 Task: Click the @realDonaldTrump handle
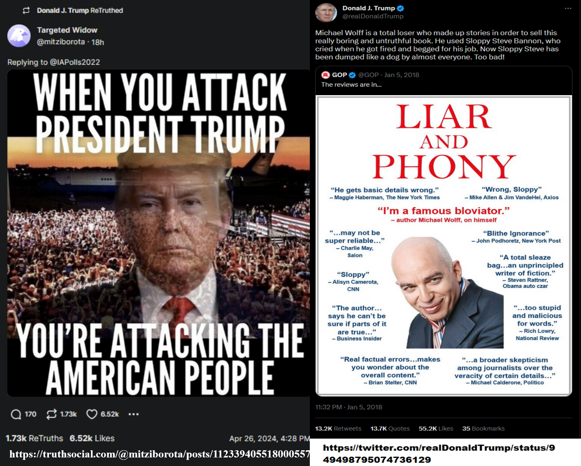pyautogui.click(x=373, y=16)
